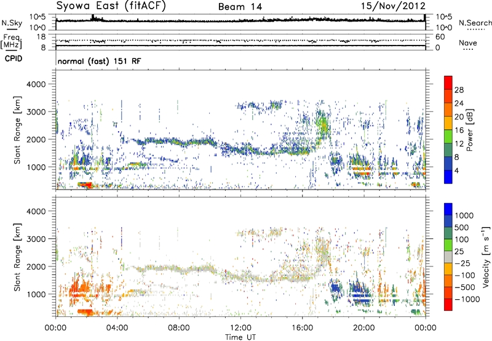Click blue positive-velocity patch near 18:00
Viewport: 492px width, 341px height.
(x=335, y=287)
